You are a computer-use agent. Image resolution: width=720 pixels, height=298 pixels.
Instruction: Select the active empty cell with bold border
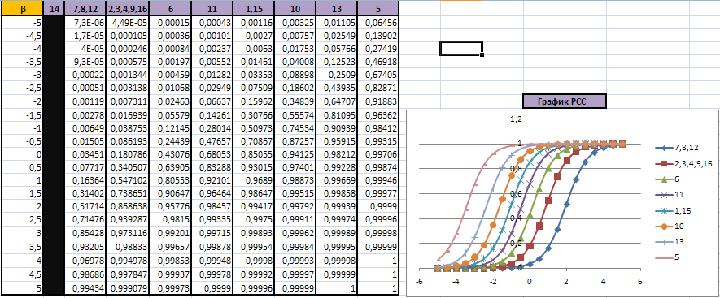[461, 48]
